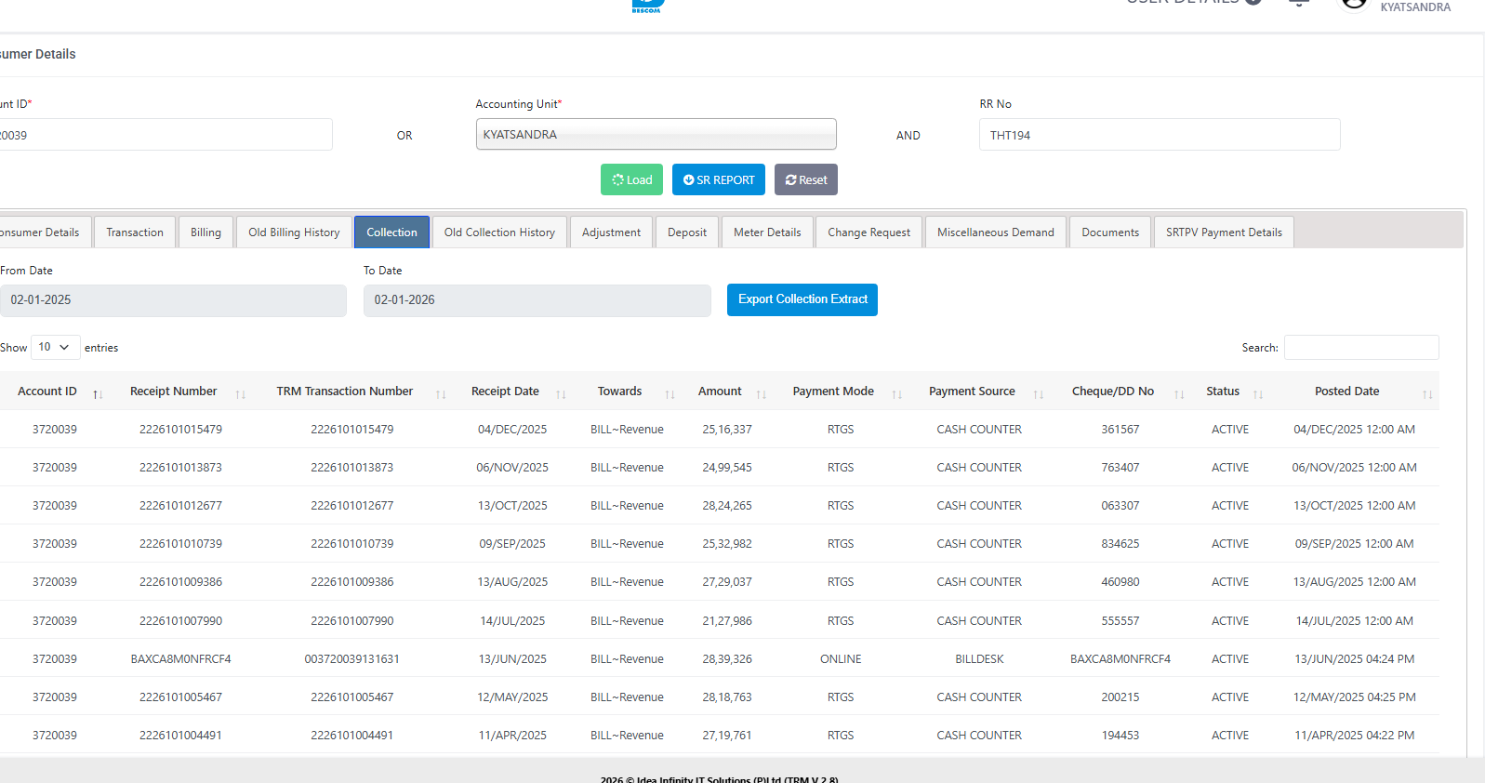Sort by Payment Mode sort icon
This screenshot has width=1485, height=783.
click(x=897, y=394)
